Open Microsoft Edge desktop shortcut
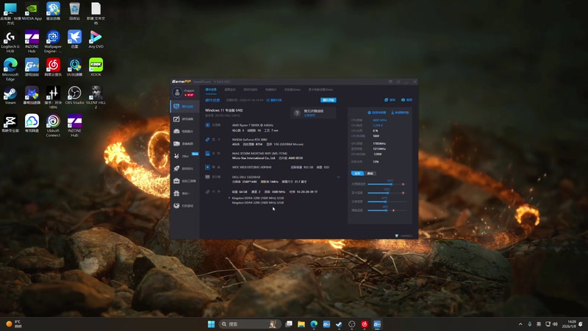The width and height of the screenshot is (588, 331). (10, 70)
